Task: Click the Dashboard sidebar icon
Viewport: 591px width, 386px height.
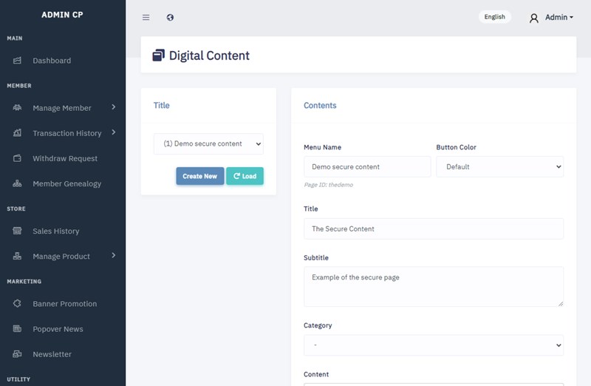Action: [x=17, y=61]
